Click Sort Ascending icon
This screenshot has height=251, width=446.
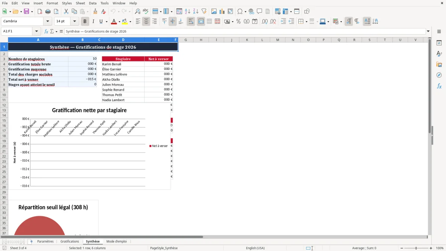point(188,12)
